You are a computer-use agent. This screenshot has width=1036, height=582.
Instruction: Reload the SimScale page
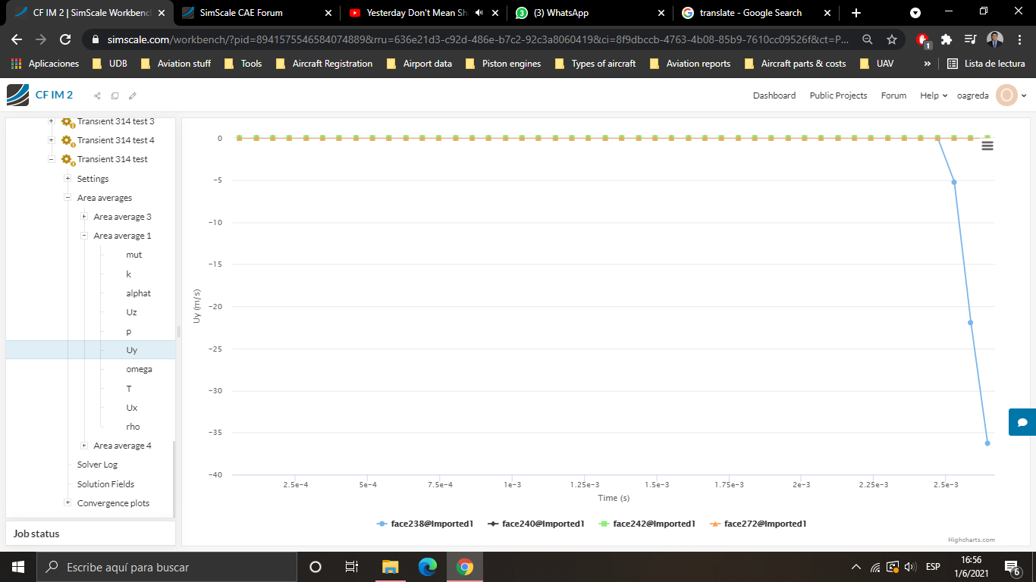pyautogui.click(x=65, y=39)
